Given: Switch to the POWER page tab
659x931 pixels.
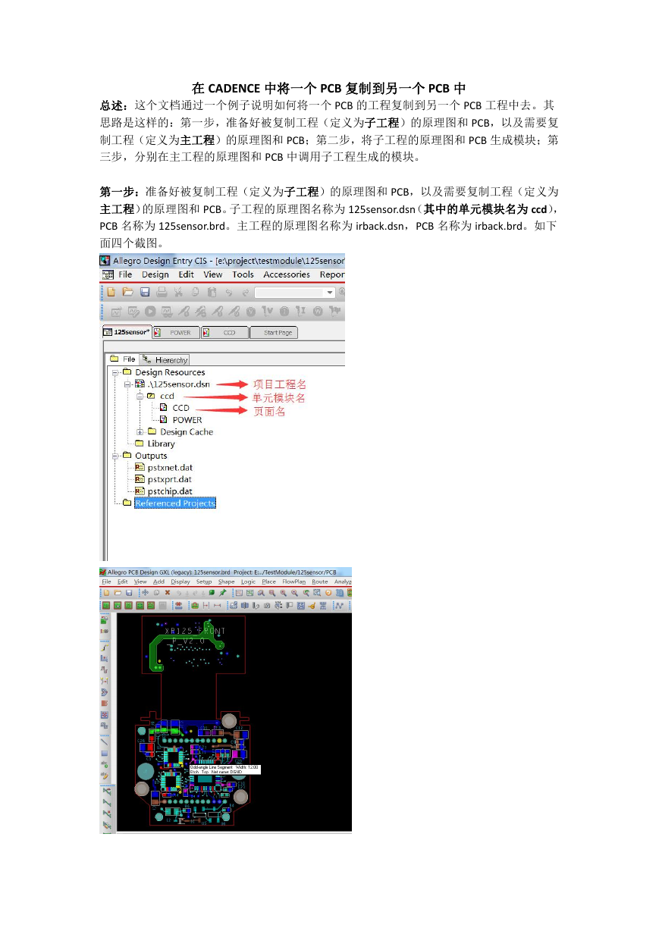Looking at the screenshot, I should point(176,332).
